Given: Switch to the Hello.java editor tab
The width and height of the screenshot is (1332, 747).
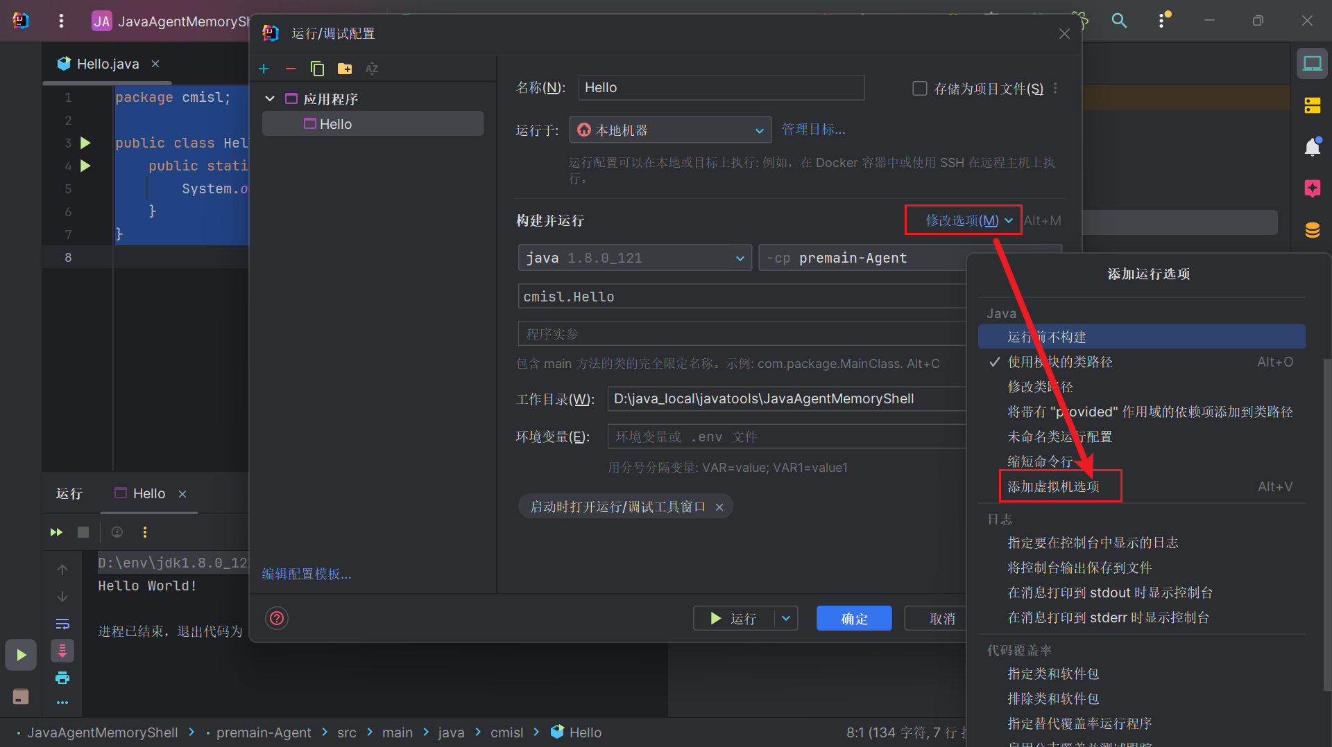Looking at the screenshot, I should [x=108, y=64].
